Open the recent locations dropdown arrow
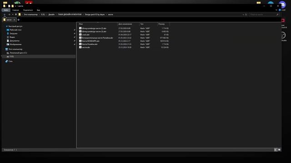 coord(13,14)
